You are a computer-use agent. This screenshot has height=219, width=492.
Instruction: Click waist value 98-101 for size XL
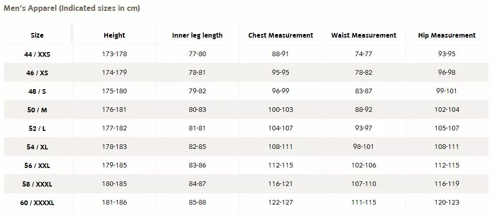tap(363, 146)
